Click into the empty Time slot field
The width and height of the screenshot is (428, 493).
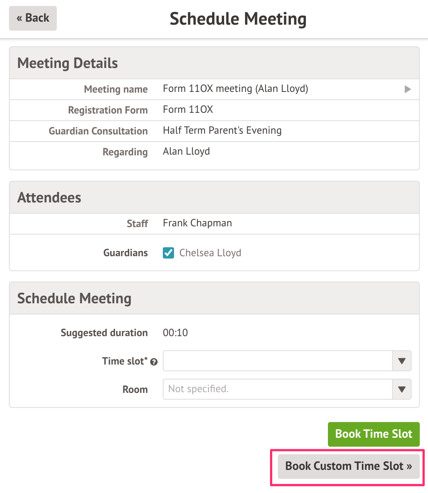tap(277, 361)
